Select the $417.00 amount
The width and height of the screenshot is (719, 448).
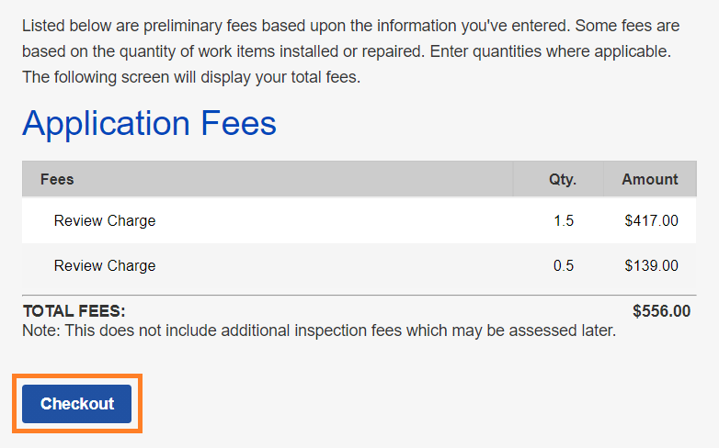pos(651,220)
